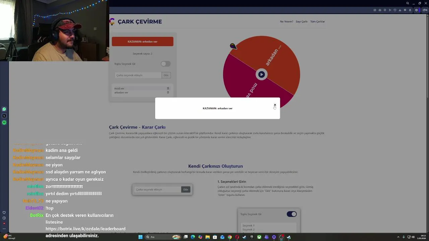This screenshot has height=241, width=429.
Task: Click the 'Seçenek 1' line in the tutorial list
Action: 248,226
